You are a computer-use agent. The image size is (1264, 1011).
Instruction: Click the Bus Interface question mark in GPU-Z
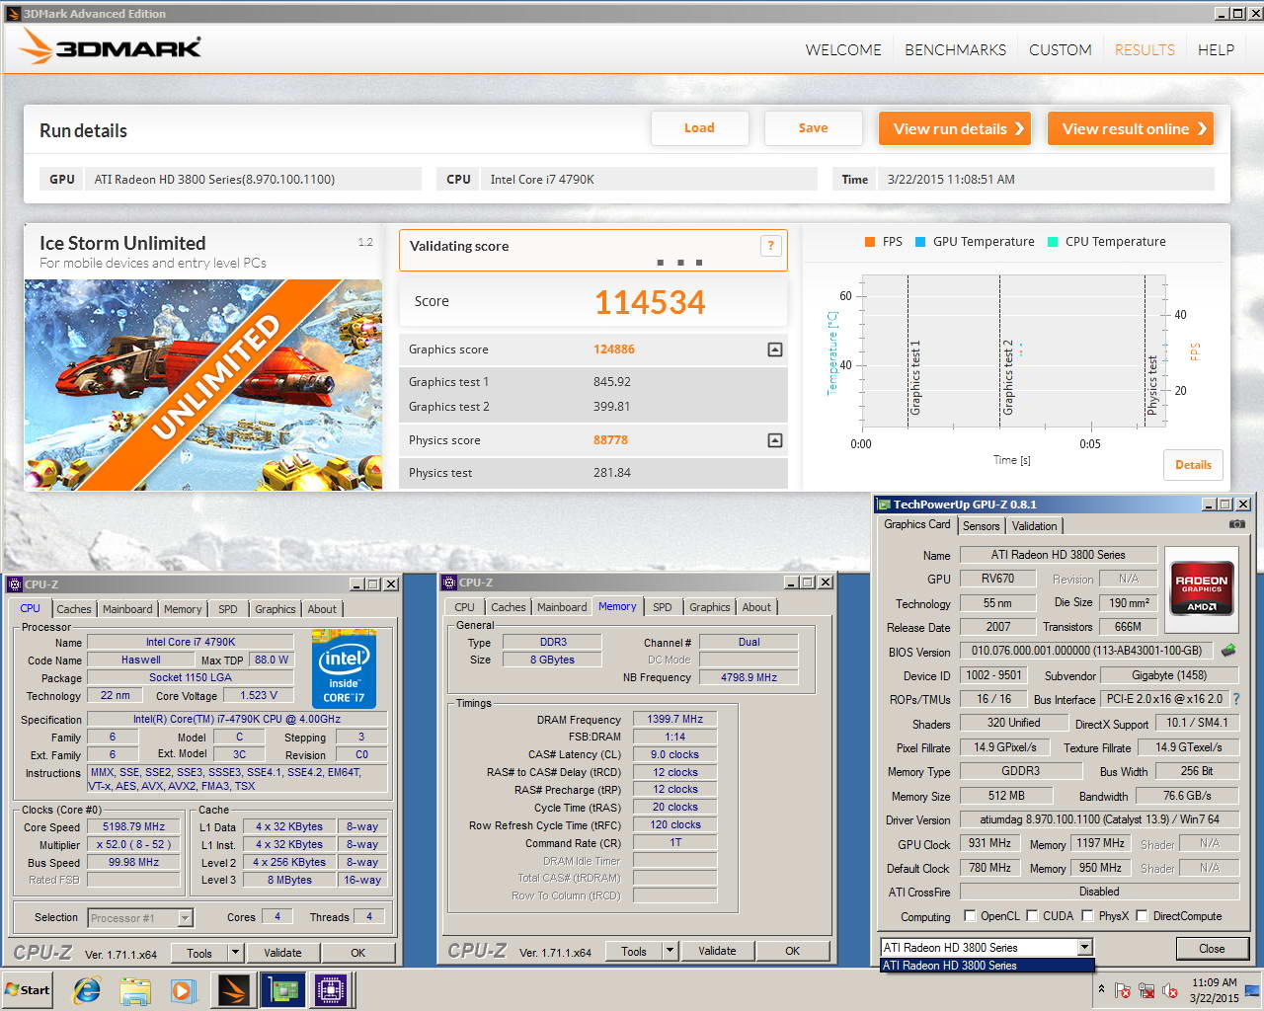pyautogui.click(x=1235, y=699)
